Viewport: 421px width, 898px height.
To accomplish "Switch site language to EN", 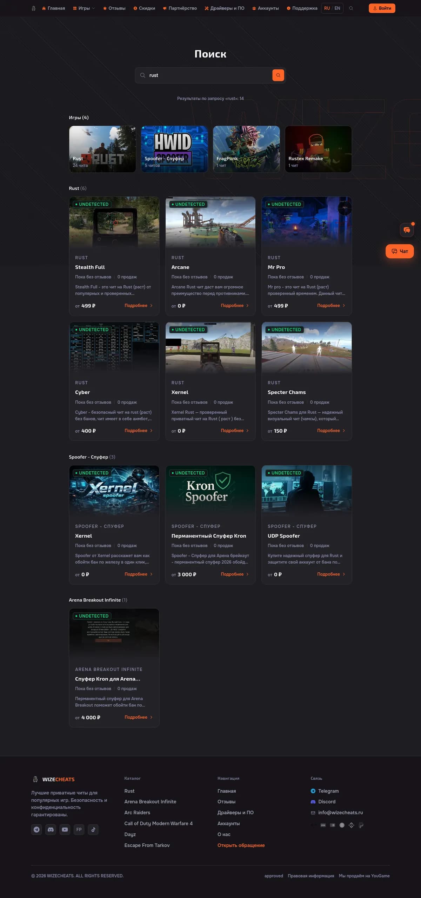I will tap(337, 8).
